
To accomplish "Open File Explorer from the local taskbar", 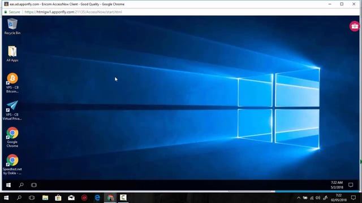I will point(45,198).
